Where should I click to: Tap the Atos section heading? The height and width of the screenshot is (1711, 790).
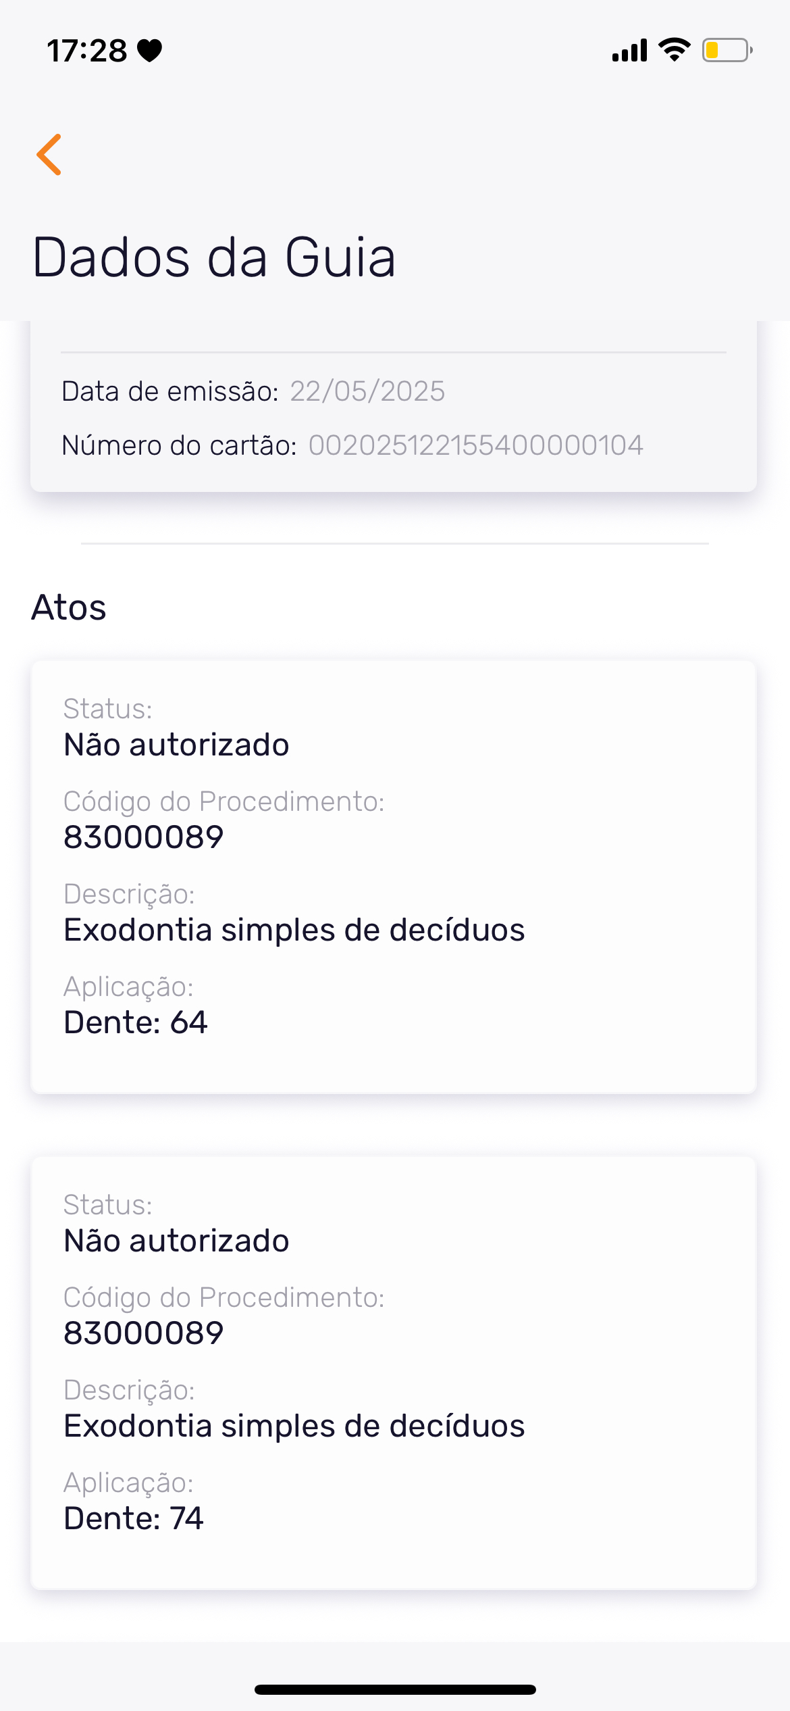(x=69, y=607)
